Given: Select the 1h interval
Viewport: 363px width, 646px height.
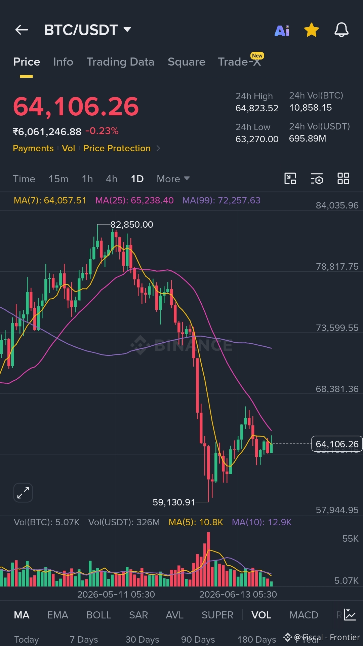Looking at the screenshot, I should coord(87,179).
